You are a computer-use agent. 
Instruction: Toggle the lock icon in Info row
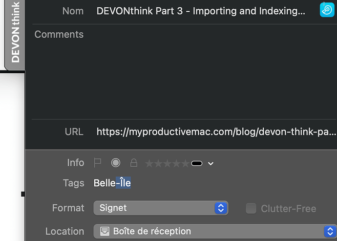tap(134, 163)
